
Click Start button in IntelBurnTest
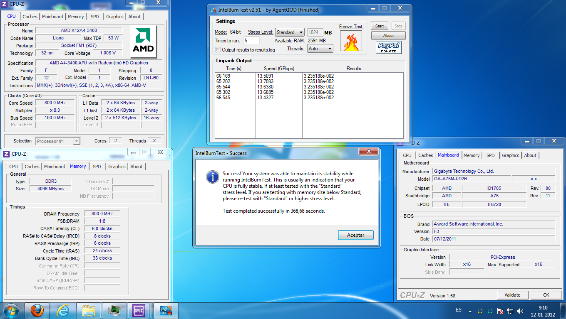[380, 26]
